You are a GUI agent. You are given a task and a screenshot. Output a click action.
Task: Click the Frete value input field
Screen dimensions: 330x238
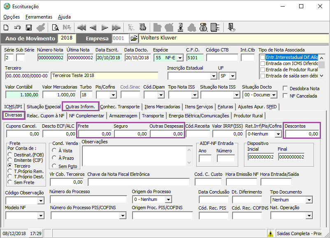click(x=95, y=134)
